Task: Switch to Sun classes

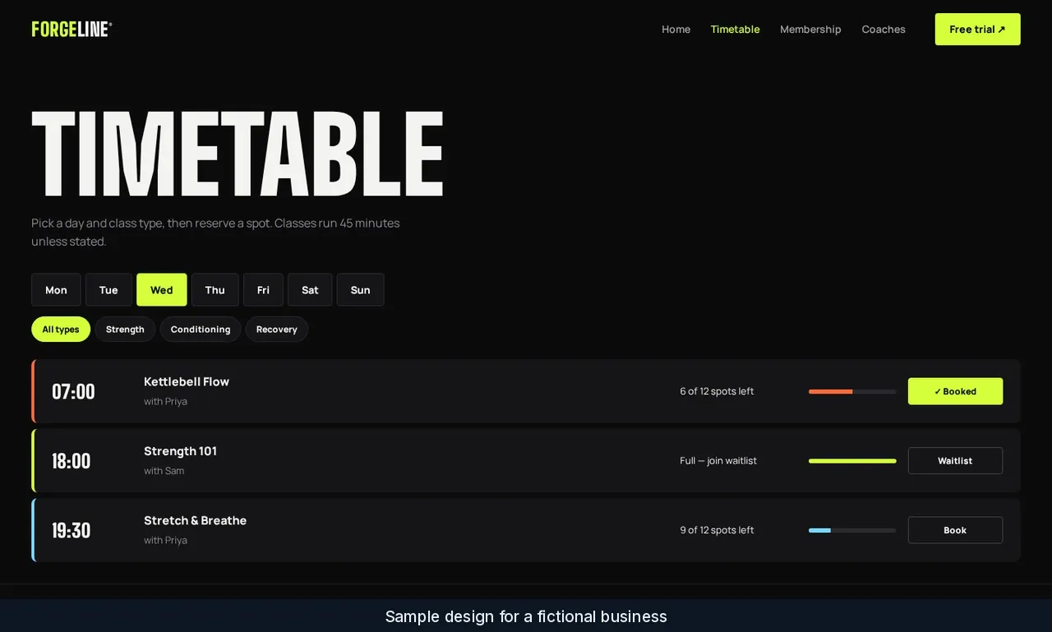Action: [x=360, y=289]
